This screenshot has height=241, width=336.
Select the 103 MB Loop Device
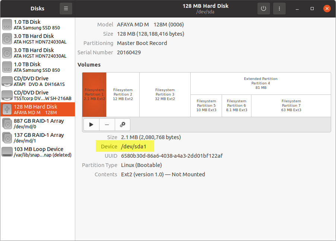pos(37,152)
